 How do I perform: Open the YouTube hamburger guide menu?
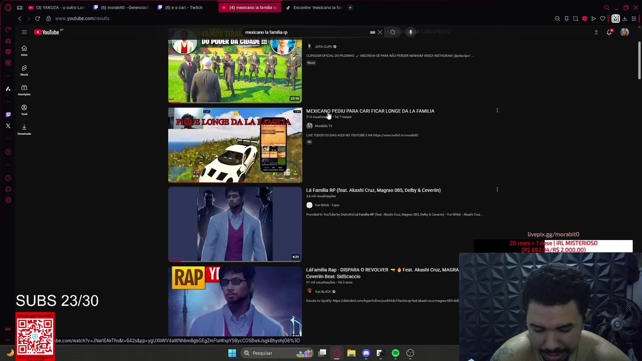(x=24, y=32)
